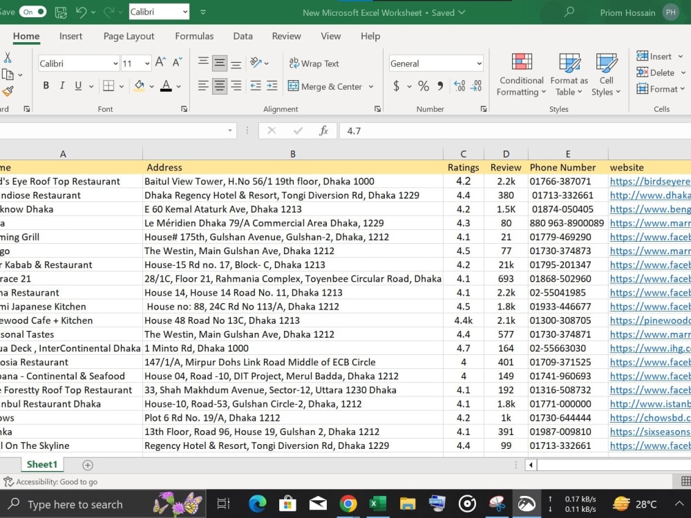Open the View tab
The height and width of the screenshot is (518, 691).
tap(330, 36)
